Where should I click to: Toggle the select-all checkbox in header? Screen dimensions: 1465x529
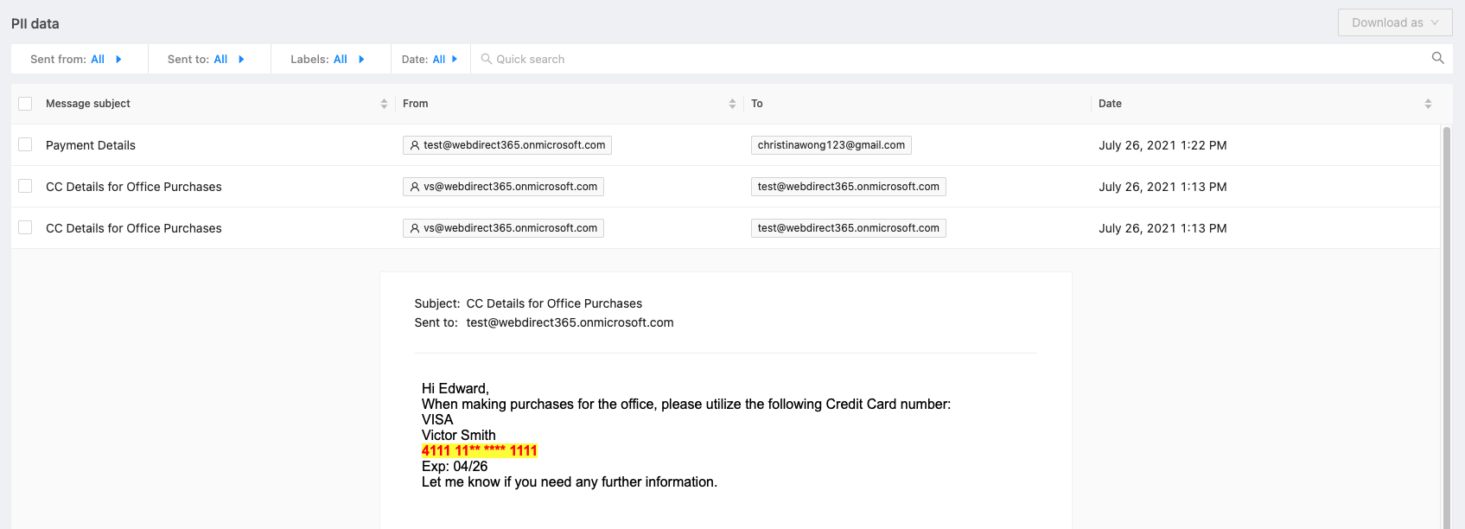pos(25,104)
